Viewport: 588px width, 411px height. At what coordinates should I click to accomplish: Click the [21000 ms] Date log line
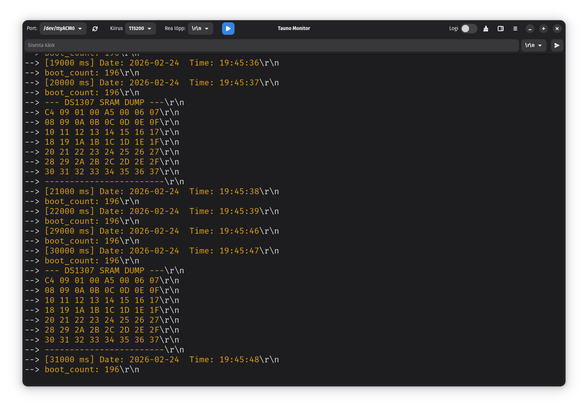[161, 192]
